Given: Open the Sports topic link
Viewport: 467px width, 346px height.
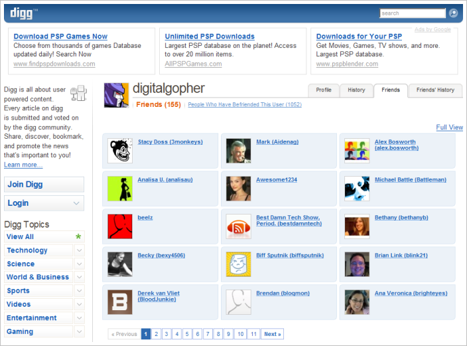Looking at the screenshot, I should click(x=18, y=291).
